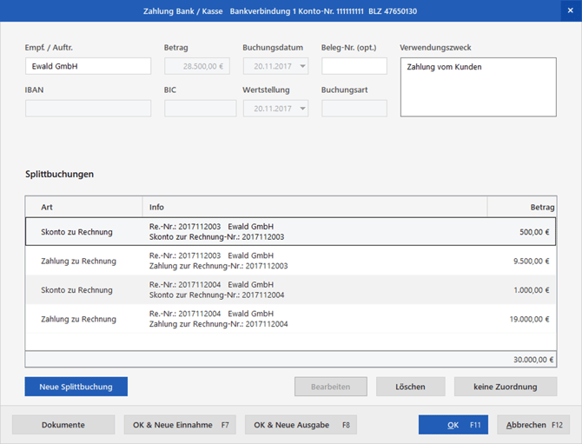
Task: Click the Verwendungszweck text area
Action: [478, 87]
